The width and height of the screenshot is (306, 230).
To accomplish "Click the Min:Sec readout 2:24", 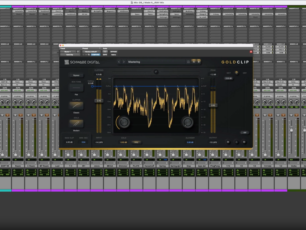I will pyautogui.click(x=83, y=142).
